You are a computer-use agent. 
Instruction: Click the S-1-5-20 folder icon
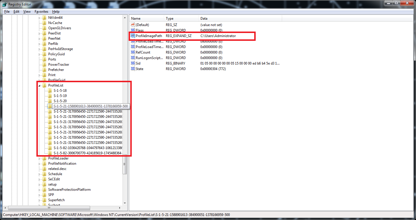[50, 101]
